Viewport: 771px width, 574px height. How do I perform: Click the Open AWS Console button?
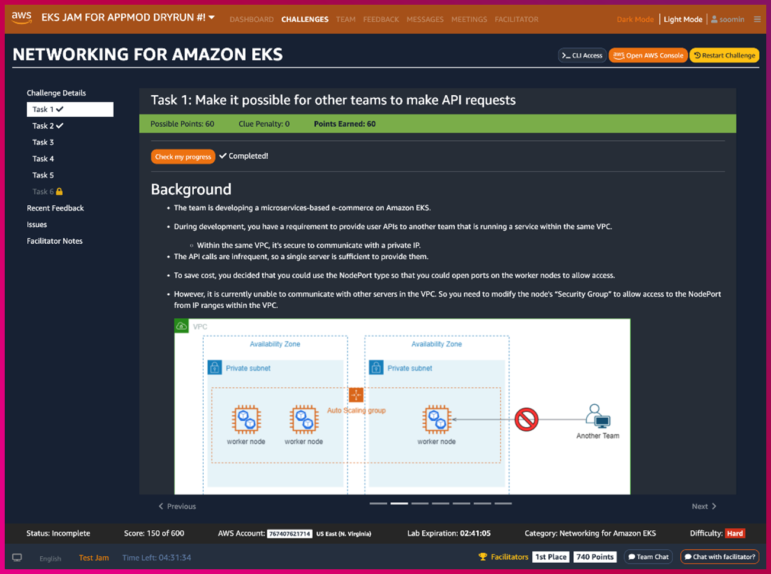point(648,56)
